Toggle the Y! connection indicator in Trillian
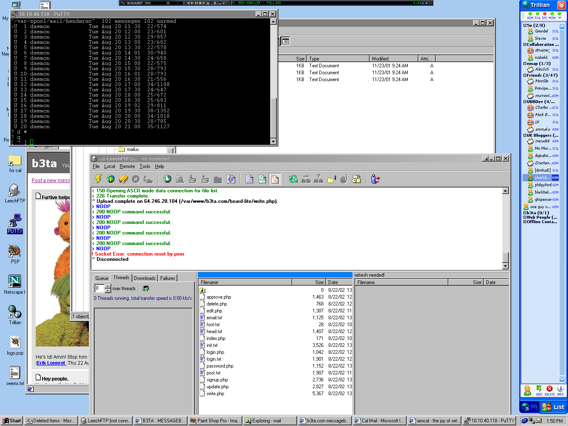568x426 pixels. pyautogui.click(x=560, y=16)
